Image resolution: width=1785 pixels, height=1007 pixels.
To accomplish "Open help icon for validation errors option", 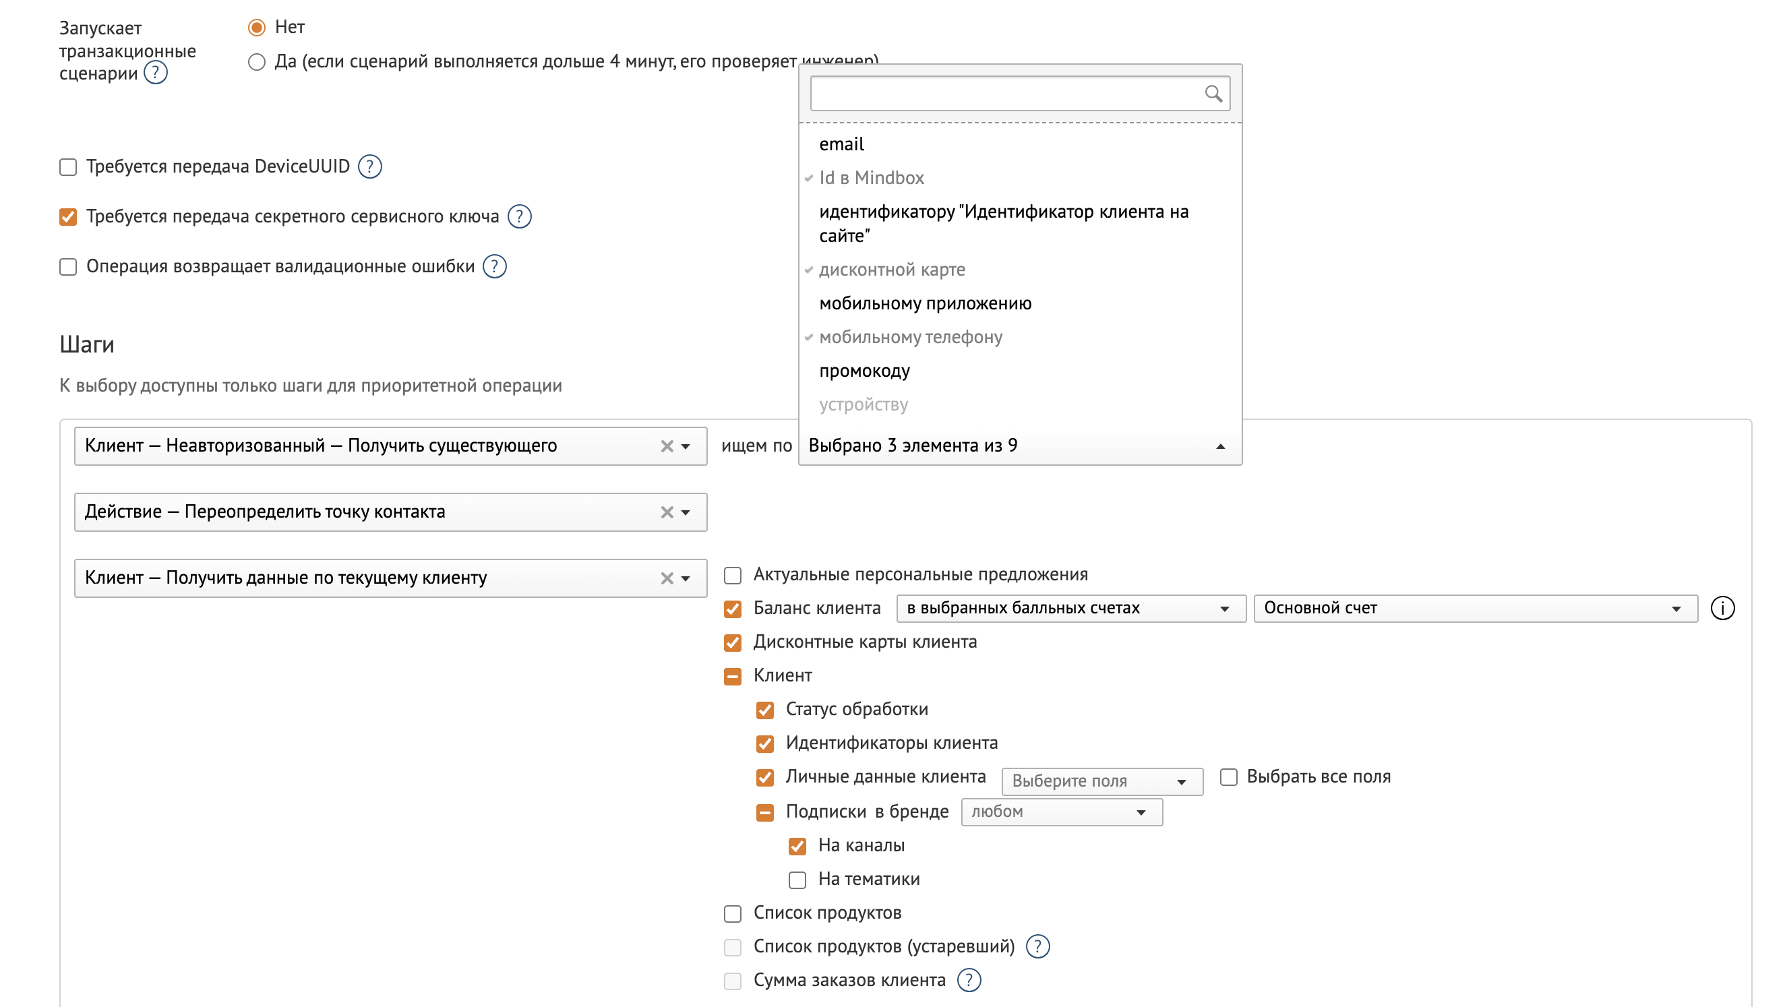I will tap(494, 266).
